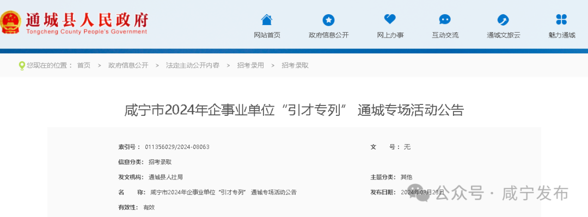The image size is (588, 217).
Task: Go to 网站首页 navigation label
Action: 267,35
